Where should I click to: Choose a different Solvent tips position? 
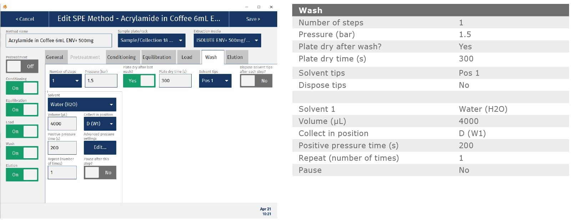215,81
